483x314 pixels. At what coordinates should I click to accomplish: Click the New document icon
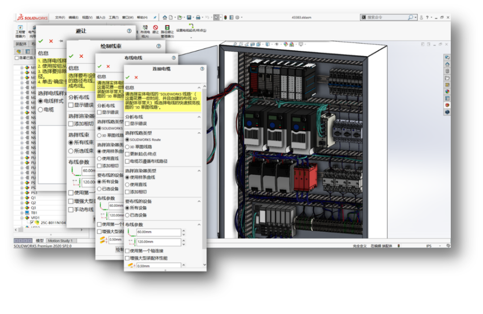[x=171, y=17]
